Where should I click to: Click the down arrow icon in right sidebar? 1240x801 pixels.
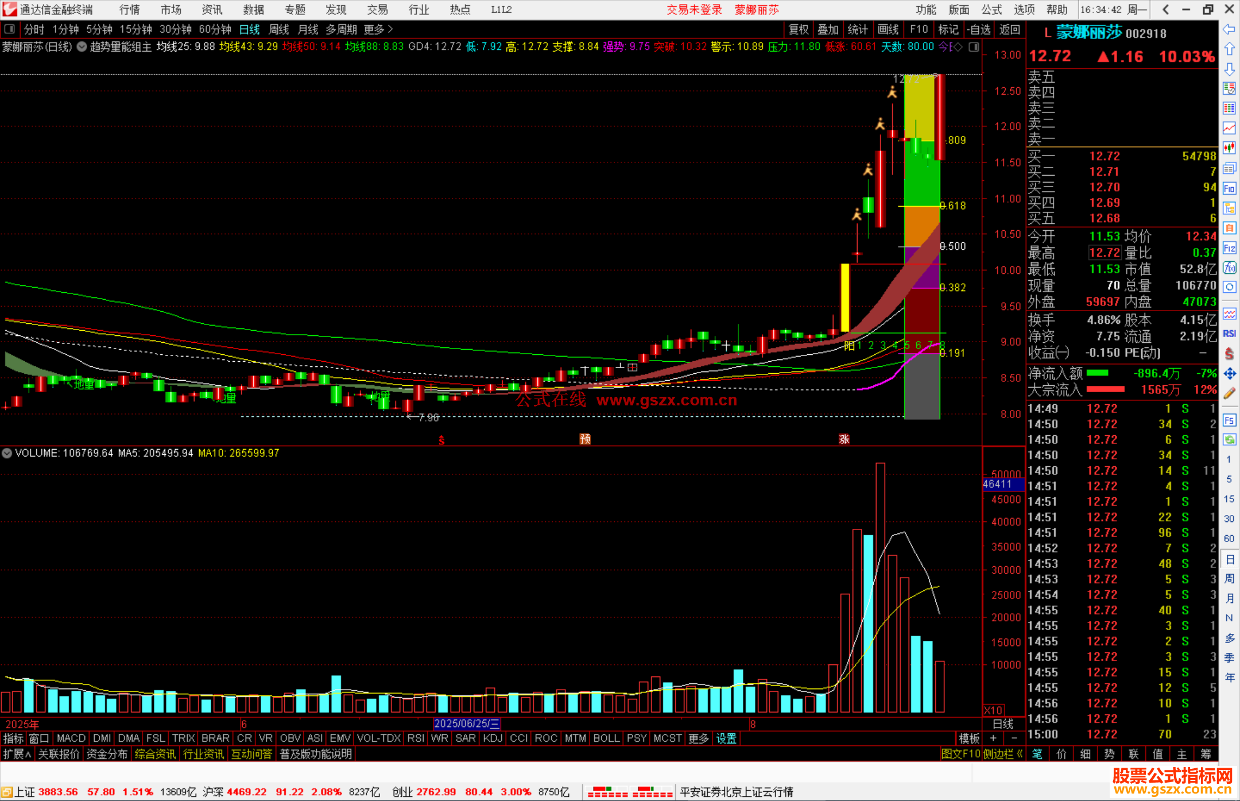pos(1229,69)
